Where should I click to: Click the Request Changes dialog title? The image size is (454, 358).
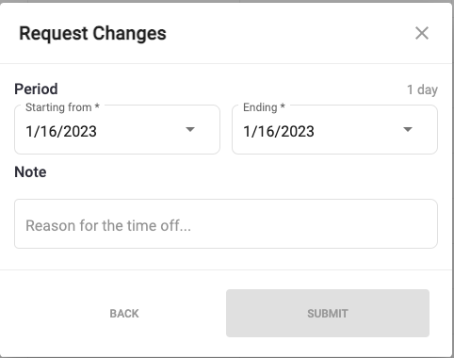point(92,33)
